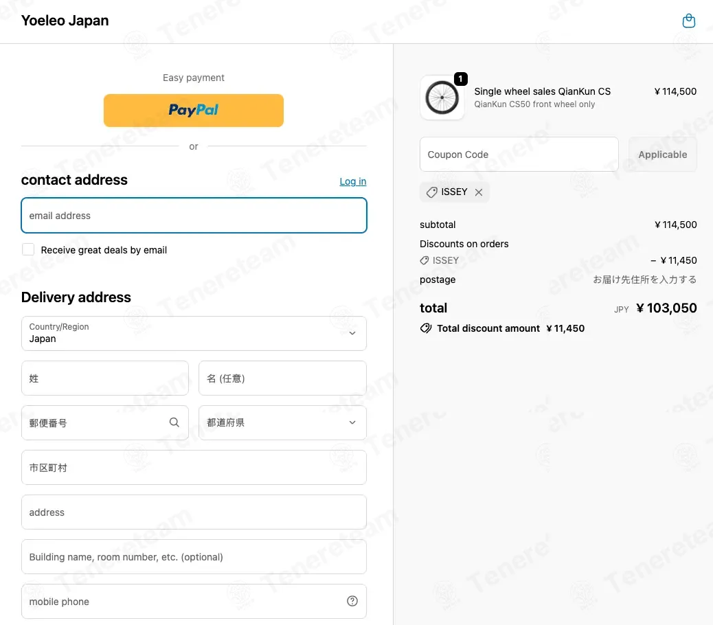Click the mobile phone input field
The width and height of the screenshot is (713, 625).
[x=194, y=602]
